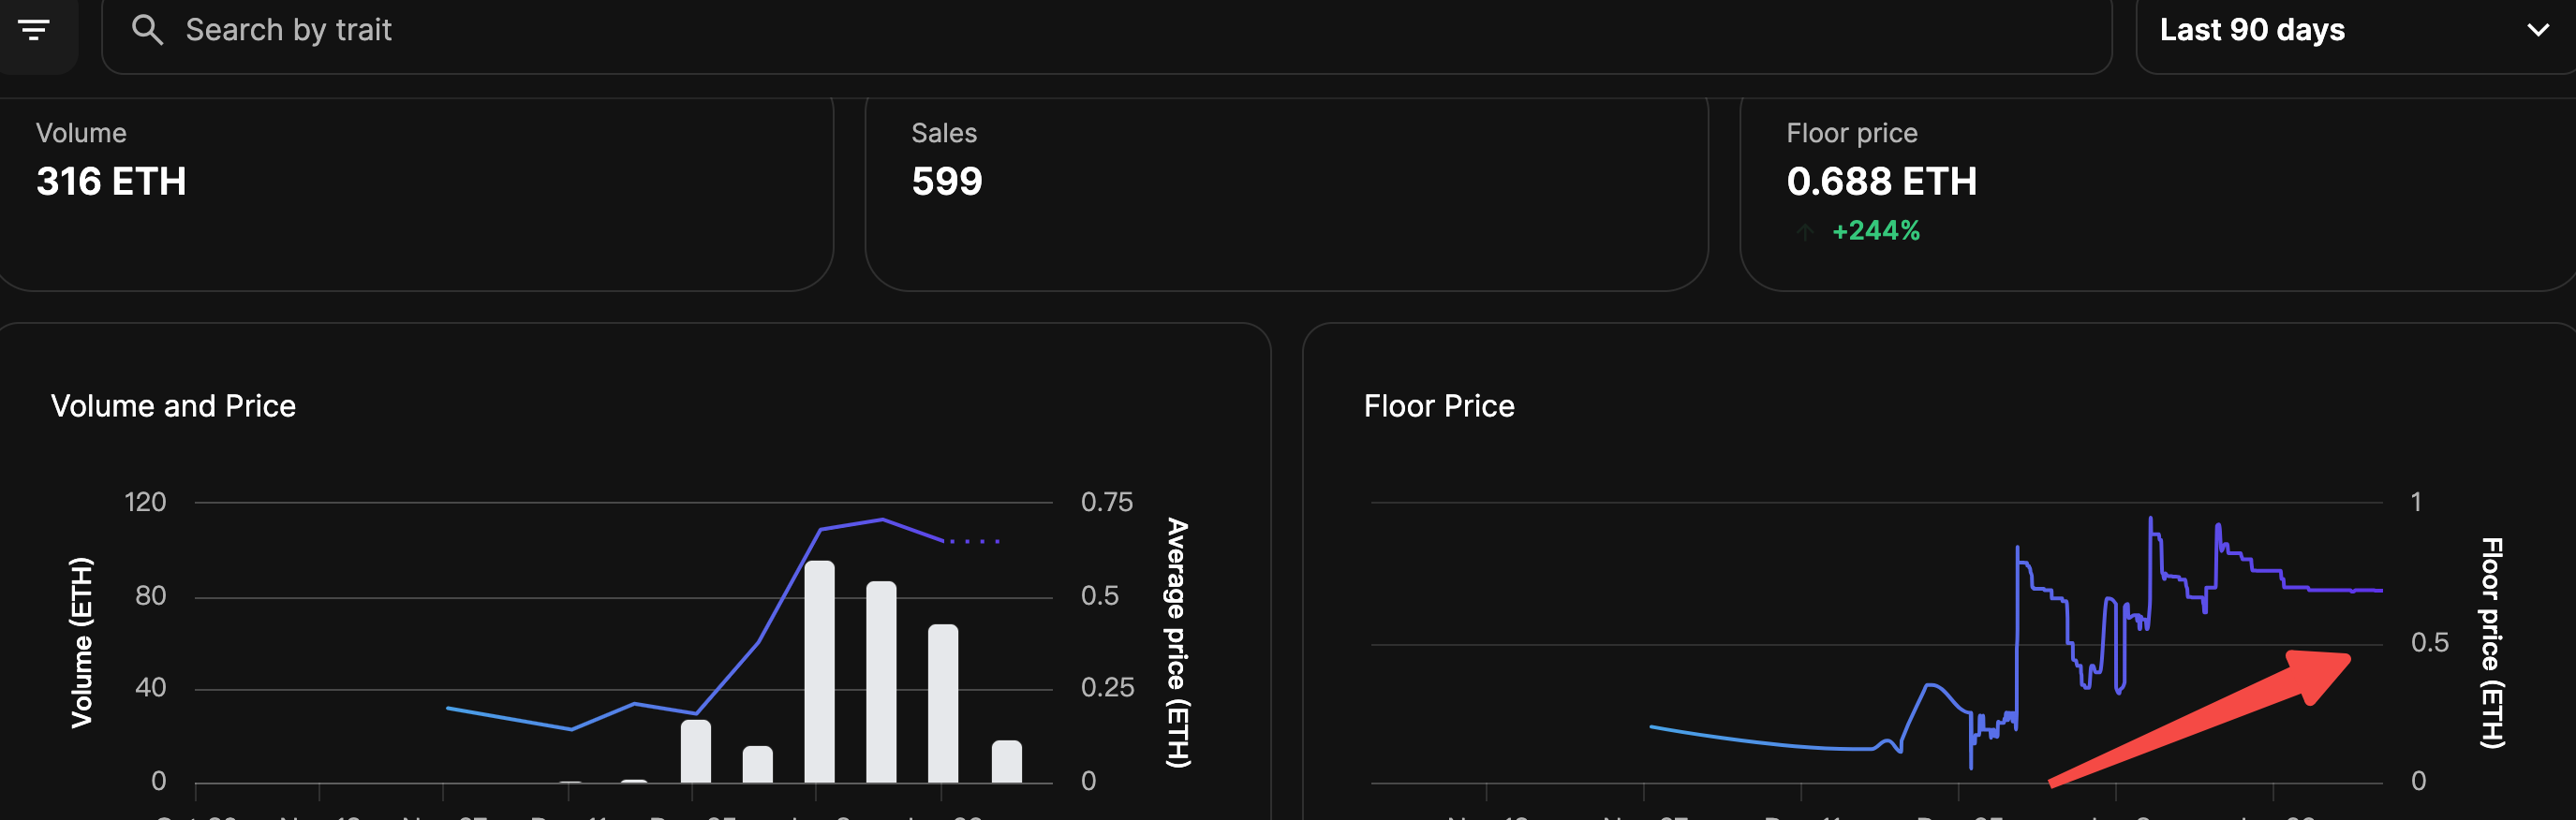Click the floor price up-arrow icon

point(1804,232)
